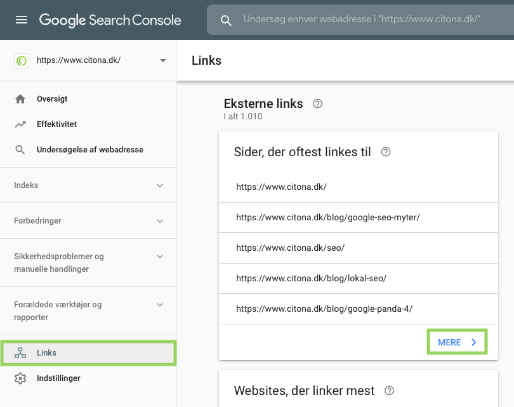The height and width of the screenshot is (407, 514).
Task: Click the Links page heading
Action: [206, 61]
